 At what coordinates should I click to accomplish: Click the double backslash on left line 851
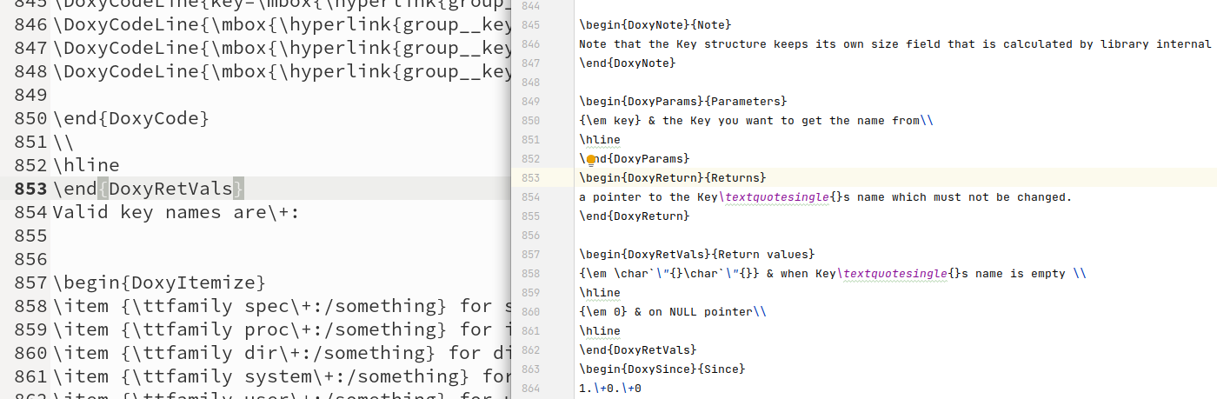(63, 142)
